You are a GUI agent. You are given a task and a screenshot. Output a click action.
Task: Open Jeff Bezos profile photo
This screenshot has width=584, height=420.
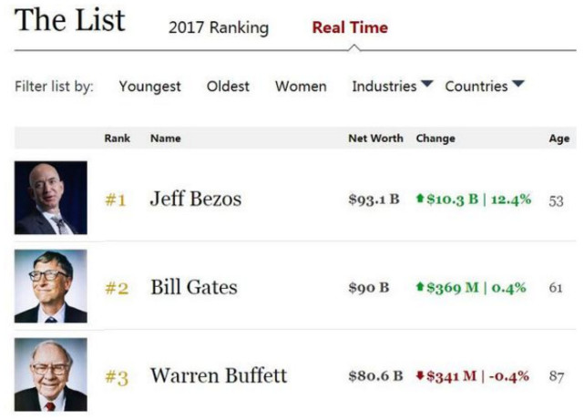click(x=51, y=198)
